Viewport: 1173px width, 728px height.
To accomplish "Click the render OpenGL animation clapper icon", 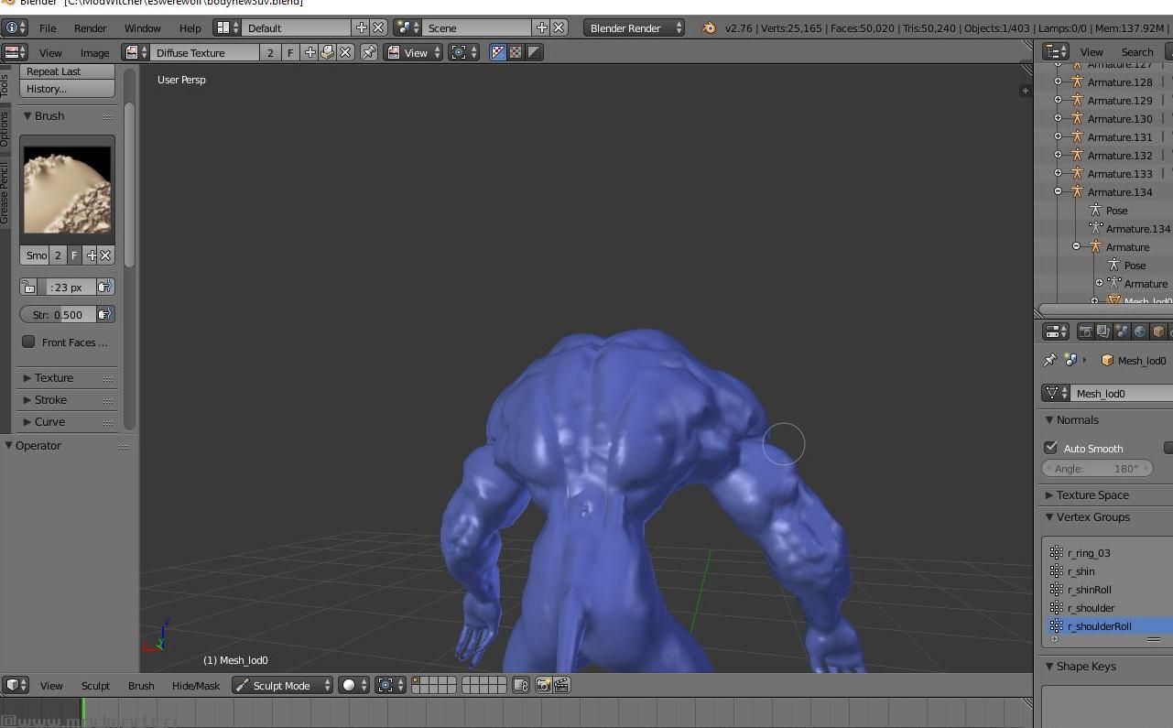I will (x=561, y=685).
